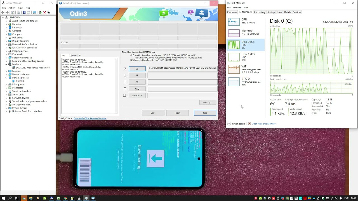Expand the Keyboards node
The height and width of the screenshot is (201, 358).
click(x=6, y=54)
